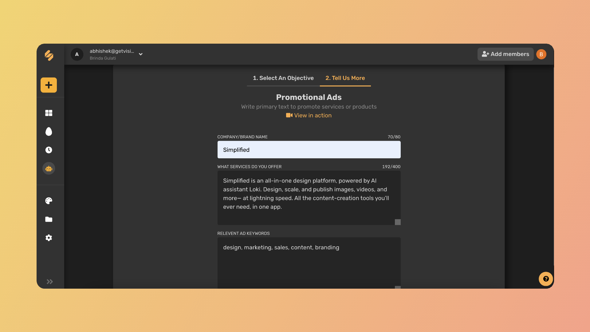Click the Company/Brand Name input field

309,150
